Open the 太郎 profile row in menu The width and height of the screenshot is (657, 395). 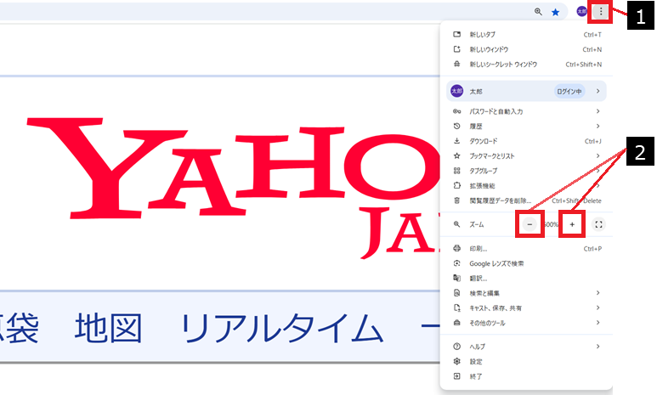point(527,91)
